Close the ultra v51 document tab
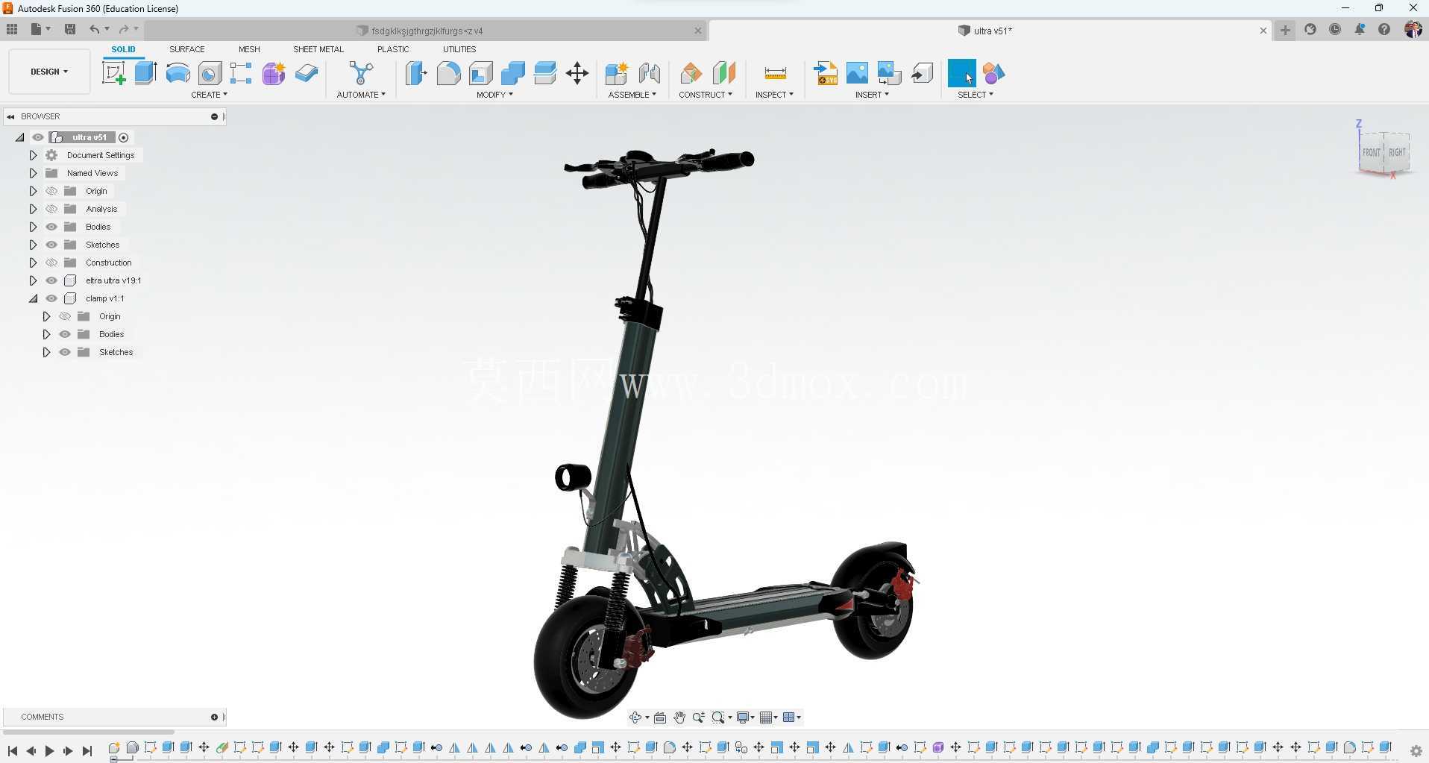 (x=1263, y=31)
